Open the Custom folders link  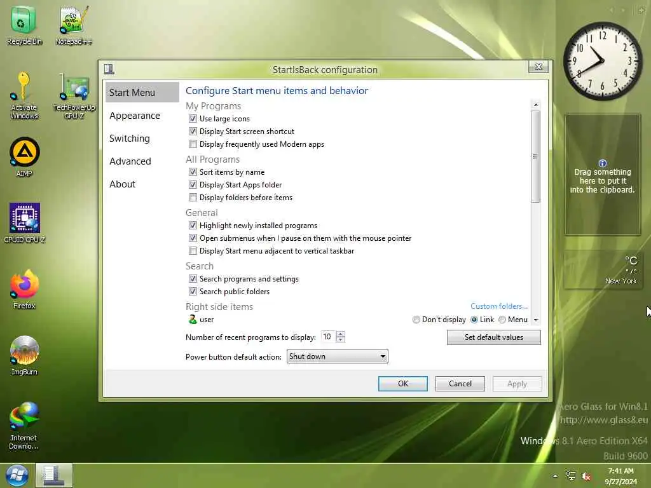pyautogui.click(x=498, y=306)
